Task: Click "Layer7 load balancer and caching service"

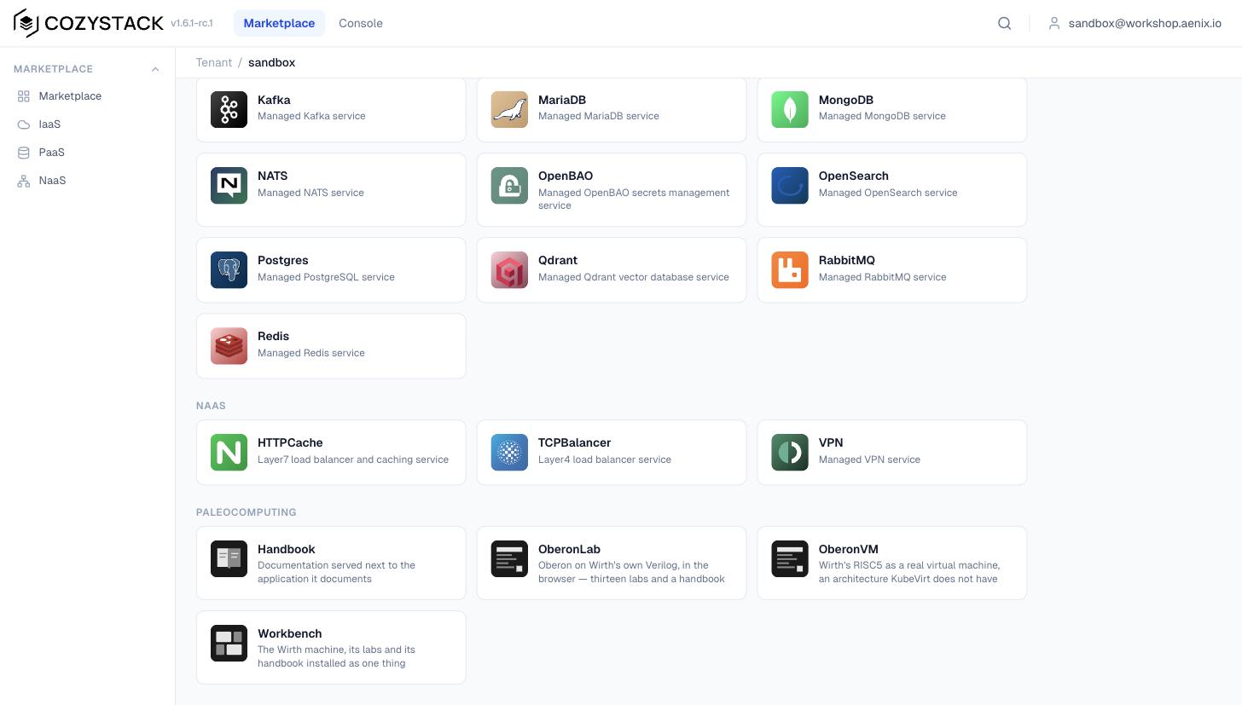Action: point(353,459)
